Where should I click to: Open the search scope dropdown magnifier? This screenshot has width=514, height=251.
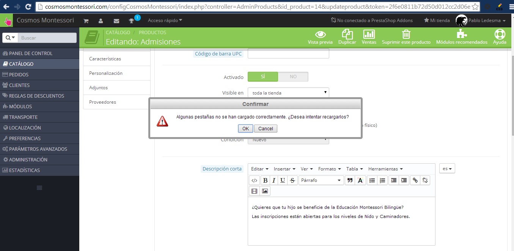[x=10, y=38]
